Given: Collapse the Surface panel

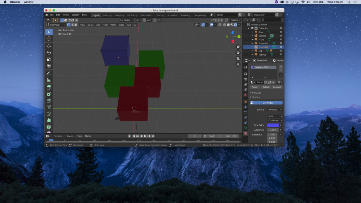Looking at the screenshot, I should tap(256, 97).
